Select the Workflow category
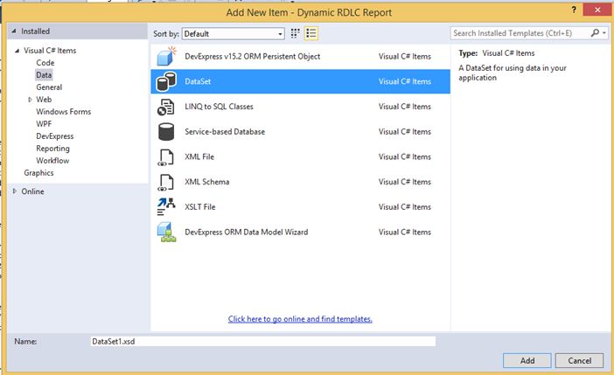The height and width of the screenshot is (375, 614). [x=52, y=161]
